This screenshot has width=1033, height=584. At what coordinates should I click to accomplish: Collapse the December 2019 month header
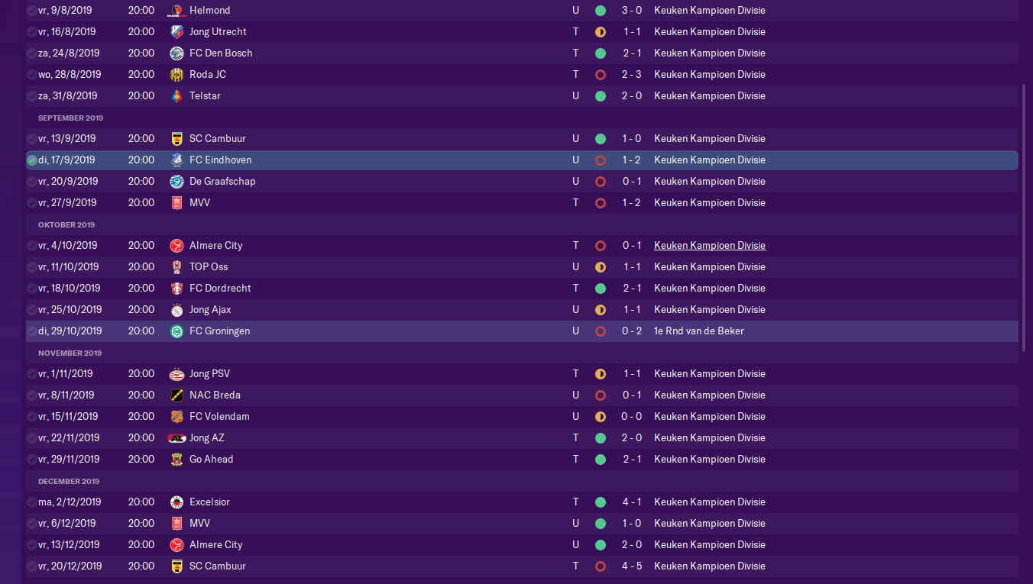[69, 482]
